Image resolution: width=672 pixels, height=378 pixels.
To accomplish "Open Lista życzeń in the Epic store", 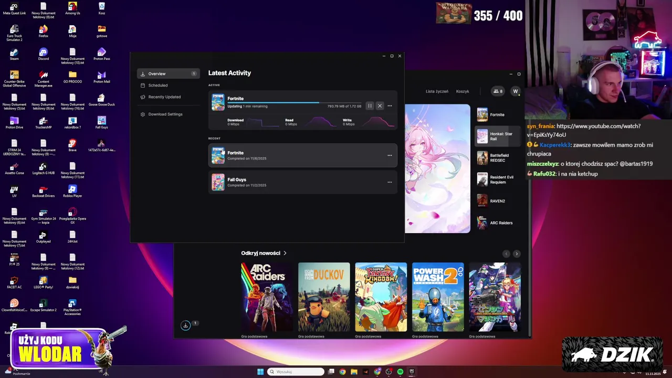I will point(437,91).
